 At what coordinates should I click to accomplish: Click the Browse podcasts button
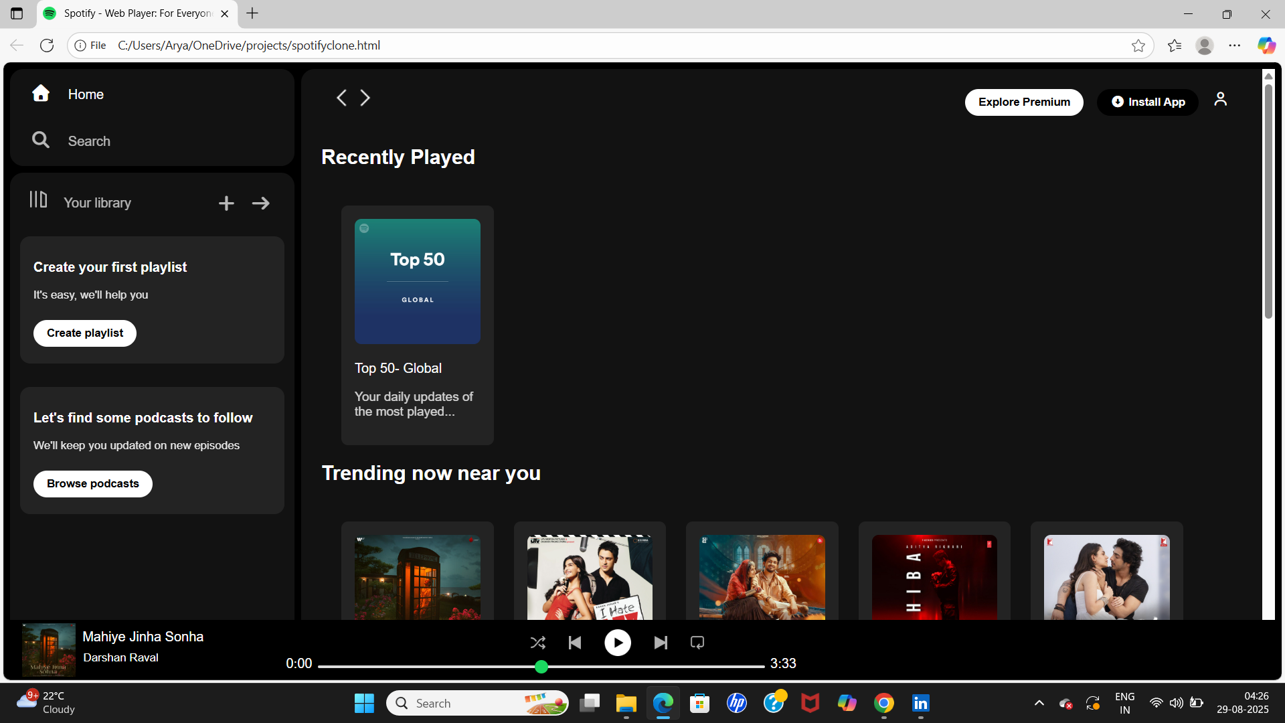pyautogui.click(x=92, y=483)
